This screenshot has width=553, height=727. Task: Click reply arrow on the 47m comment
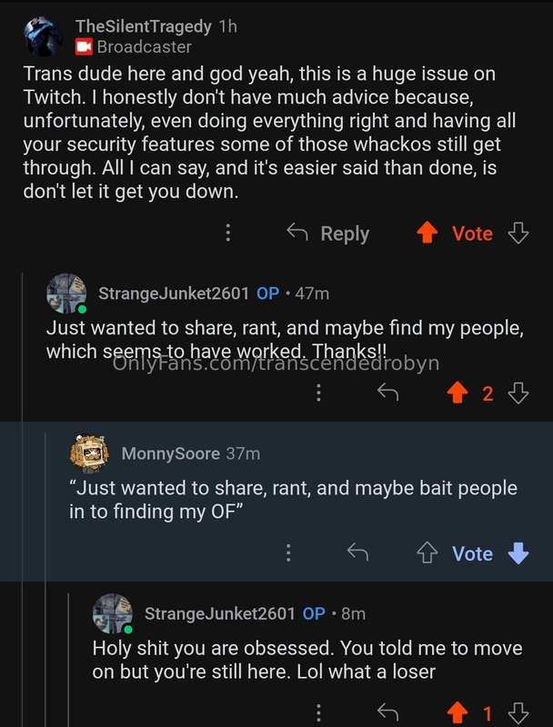(387, 393)
